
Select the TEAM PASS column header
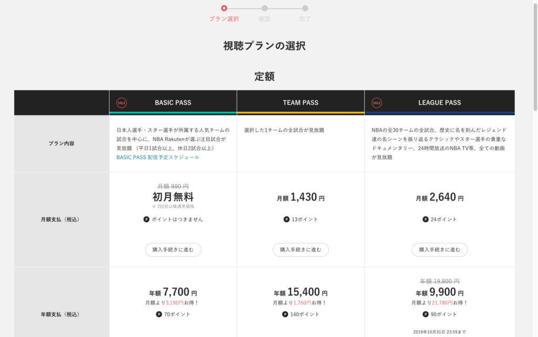(301, 103)
